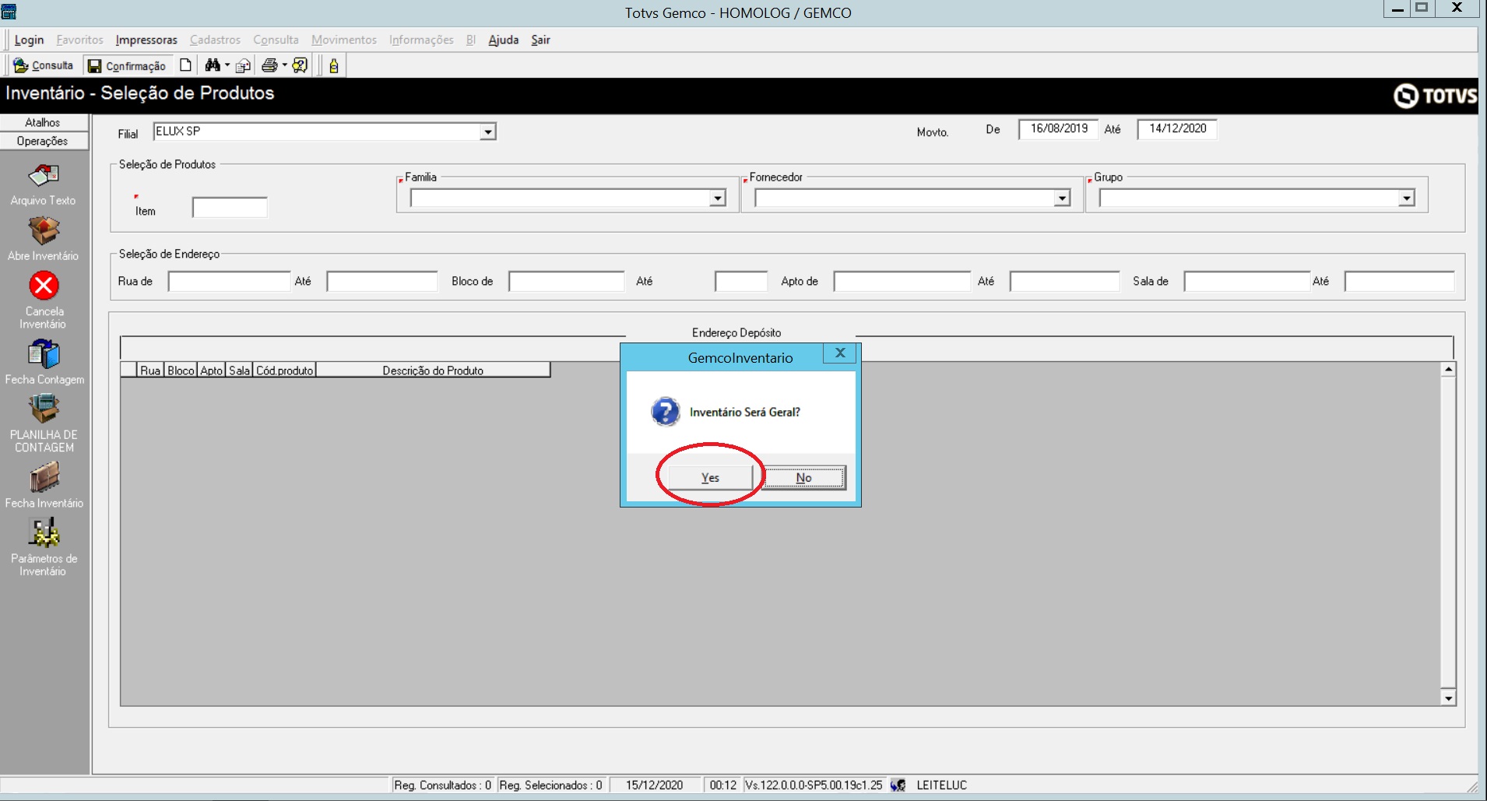Image resolution: width=1487 pixels, height=801 pixels.
Task: Click the 15/12/2020 date in status bar
Action: pyautogui.click(x=654, y=785)
